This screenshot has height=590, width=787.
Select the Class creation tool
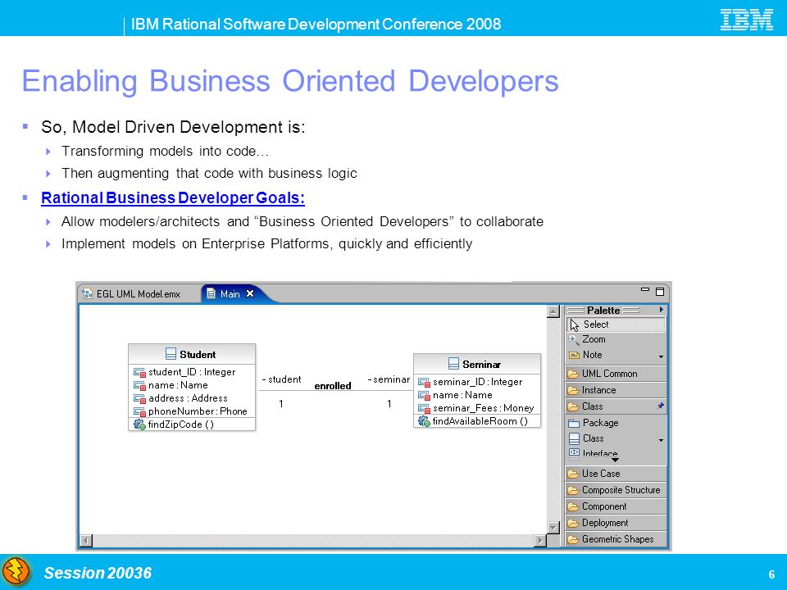pyautogui.click(x=586, y=438)
